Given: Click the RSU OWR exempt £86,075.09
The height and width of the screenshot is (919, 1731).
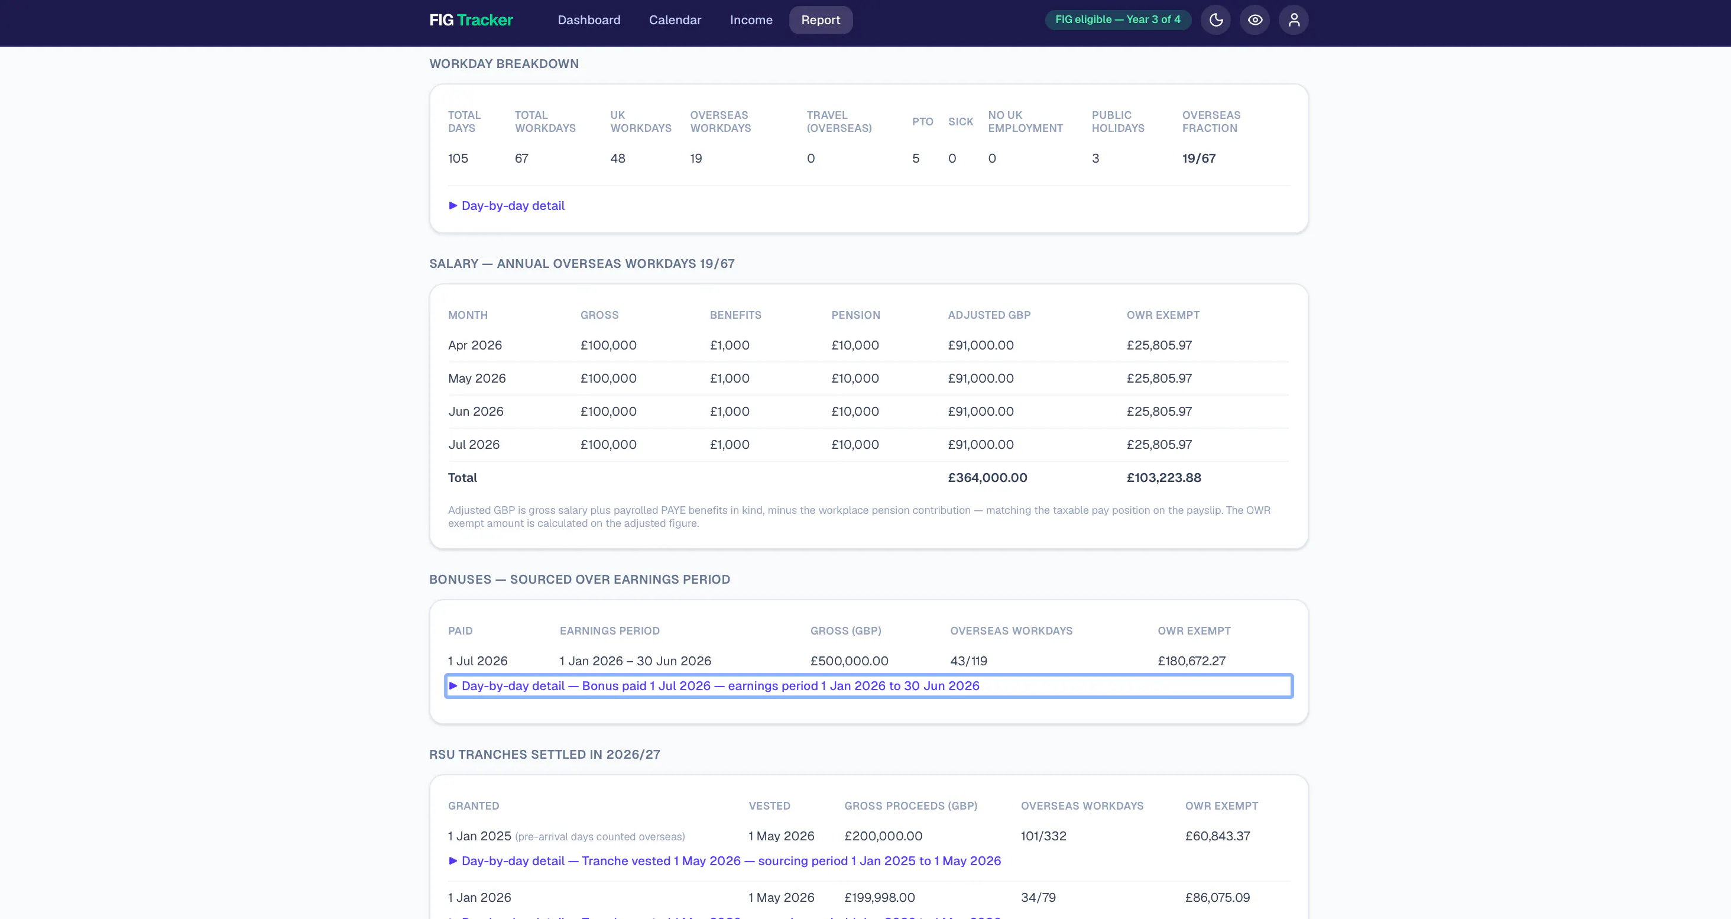Looking at the screenshot, I should tap(1218, 898).
